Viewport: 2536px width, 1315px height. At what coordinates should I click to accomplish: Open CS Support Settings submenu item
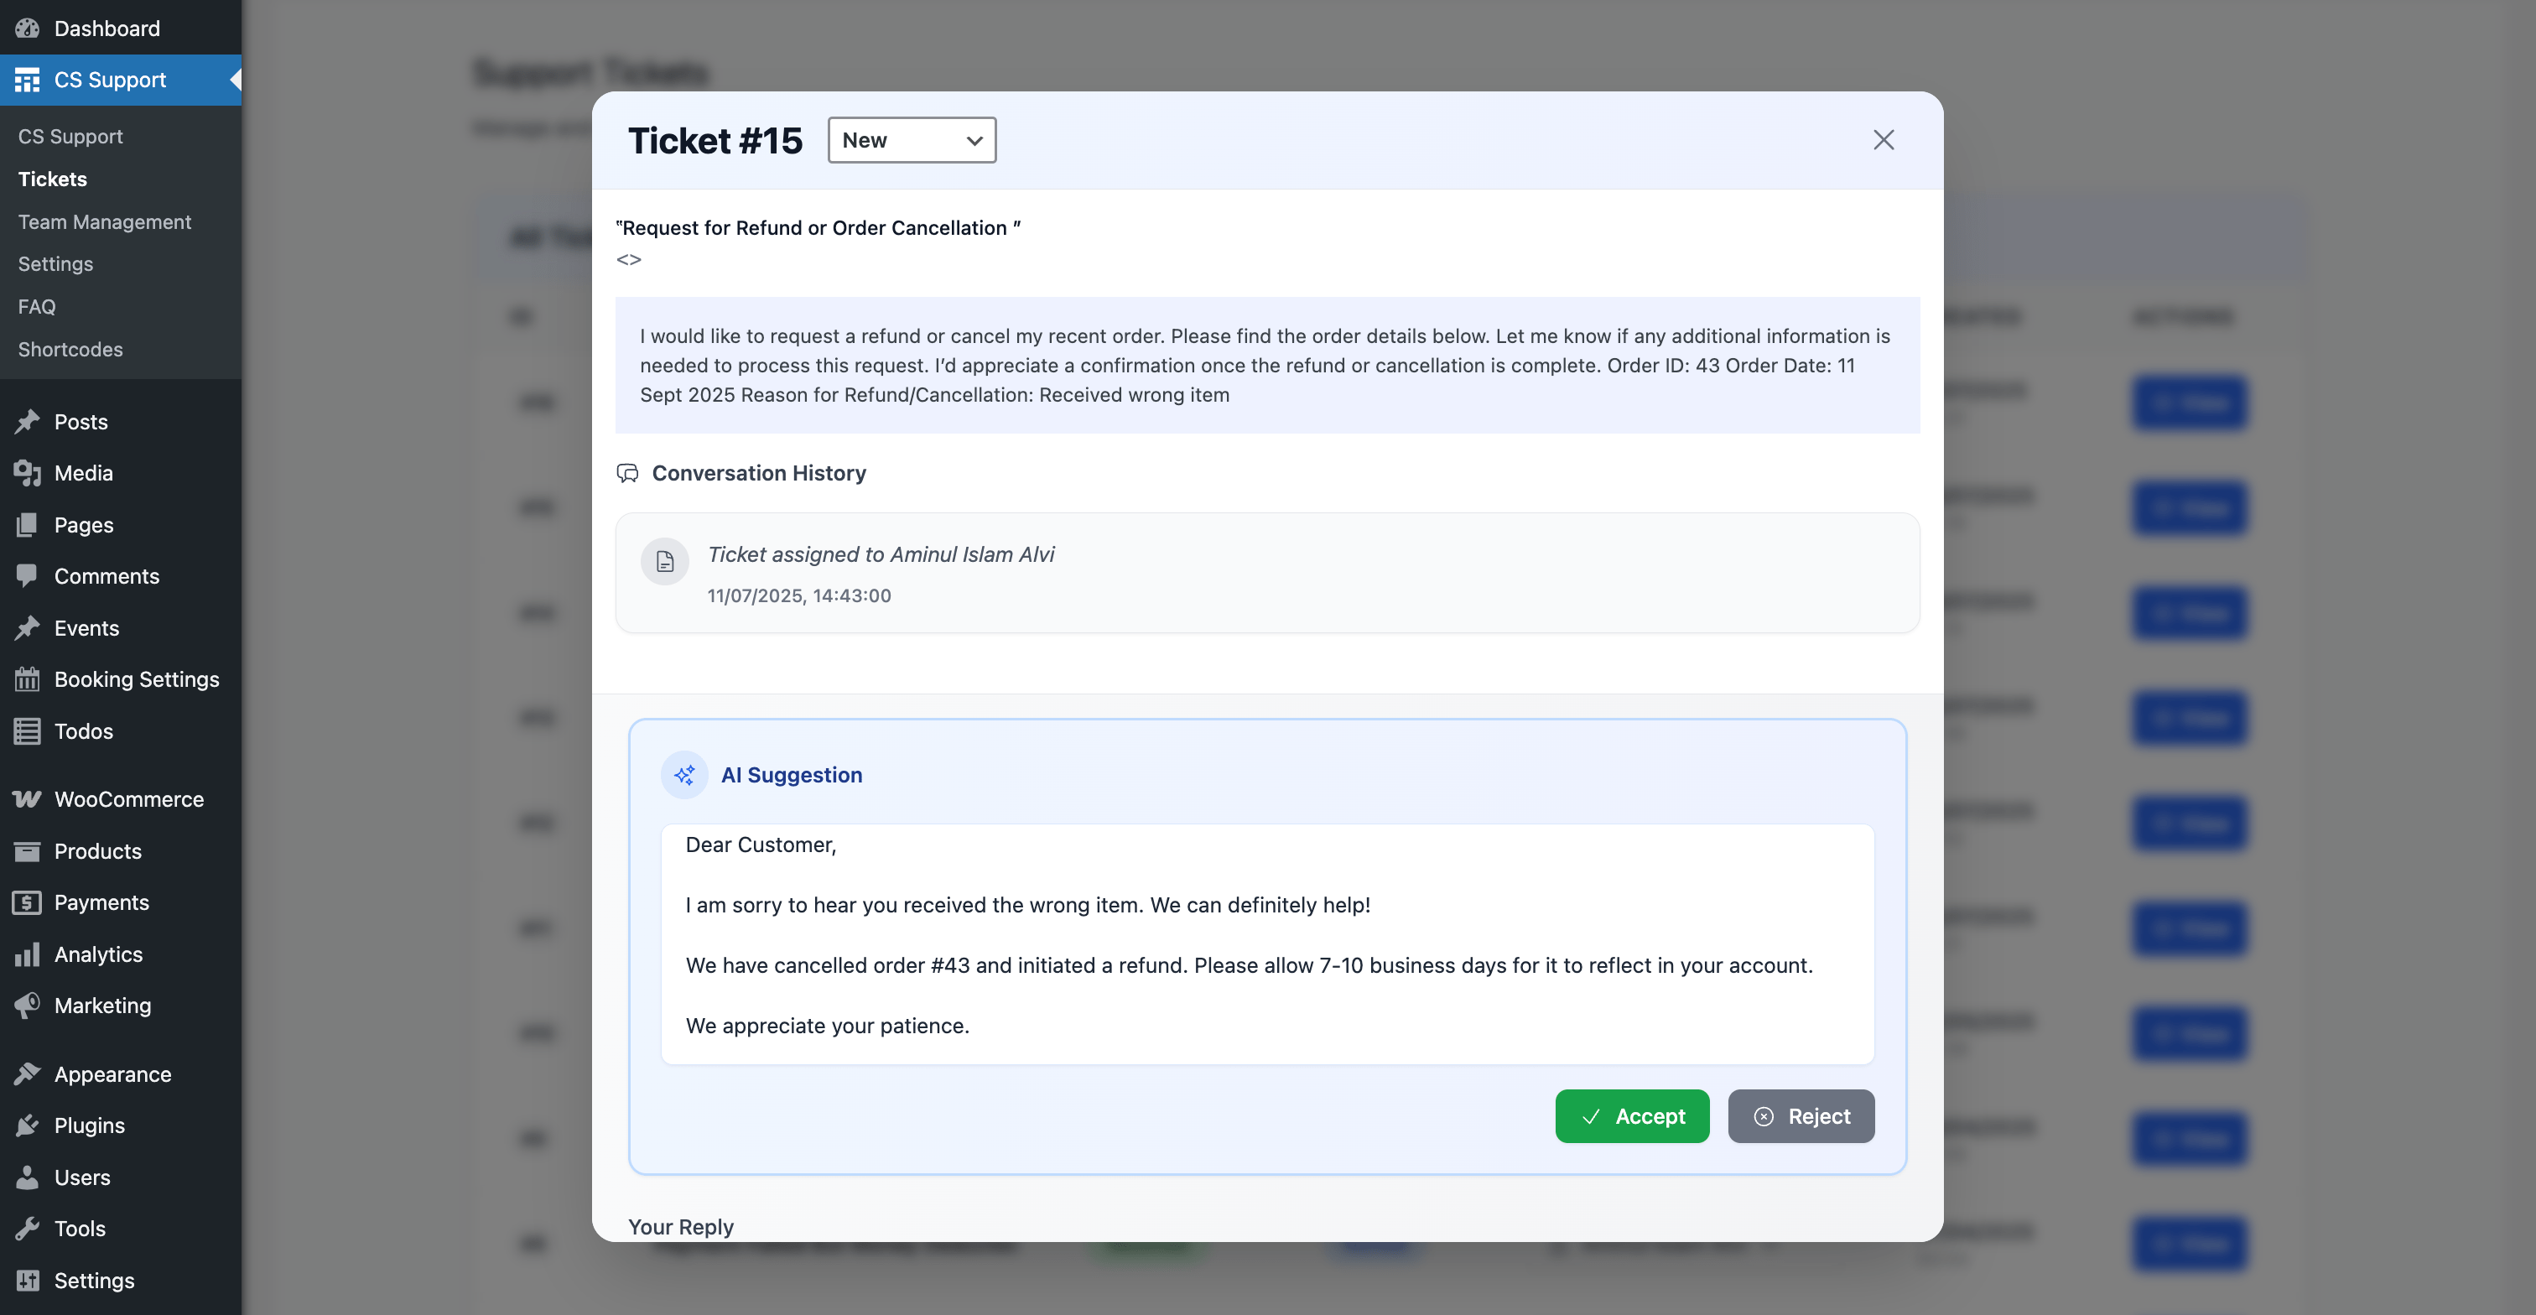click(55, 264)
